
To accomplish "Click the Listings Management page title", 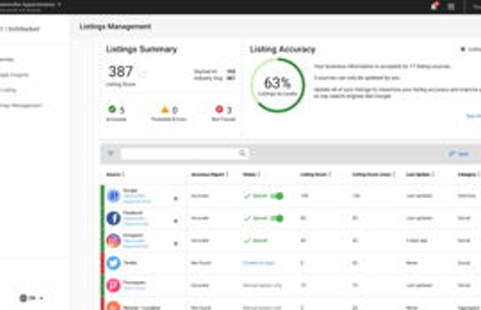I will [x=115, y=26].
